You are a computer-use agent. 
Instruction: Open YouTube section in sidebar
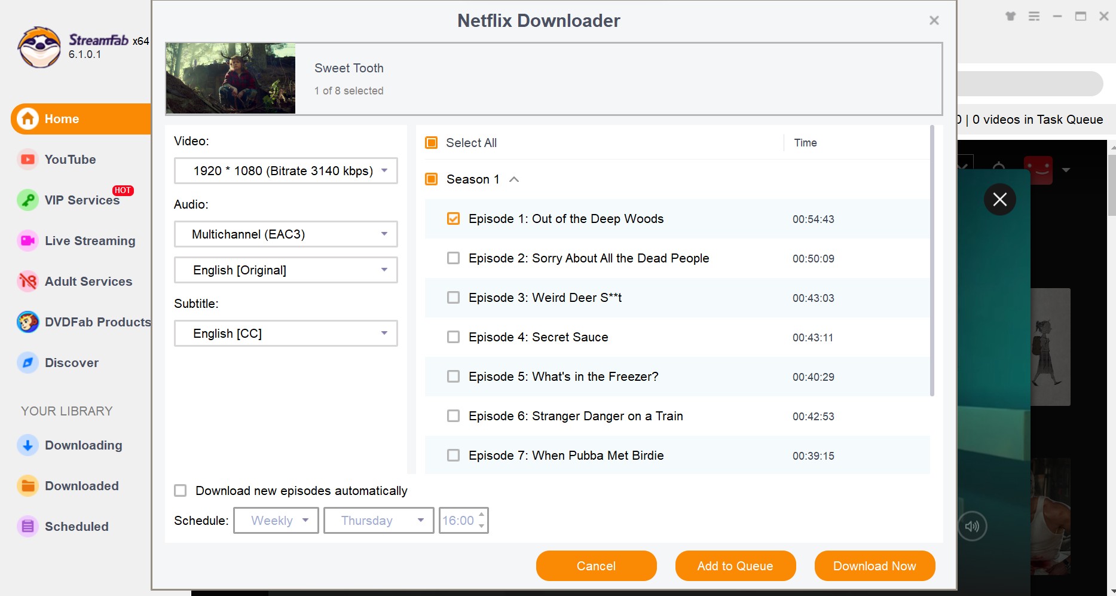coord(70,160)
